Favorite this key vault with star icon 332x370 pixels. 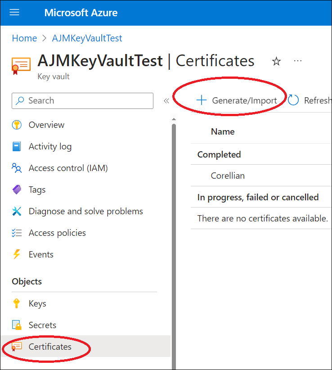pyautogui.click(x=276, y=61)
